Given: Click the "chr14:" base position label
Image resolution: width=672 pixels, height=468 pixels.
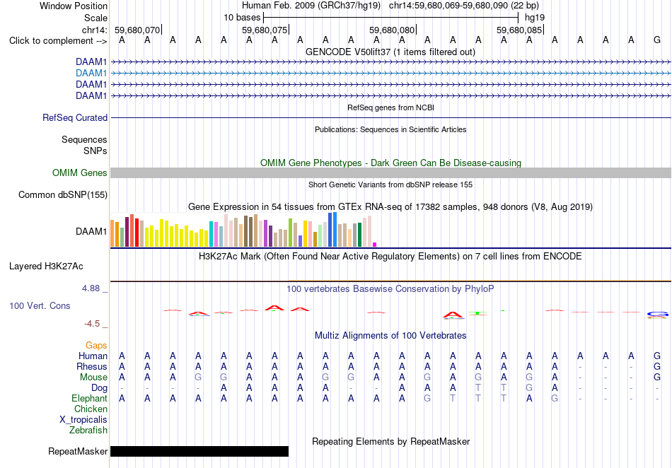Looking at the screenshot, I should [x=95, y=30].
